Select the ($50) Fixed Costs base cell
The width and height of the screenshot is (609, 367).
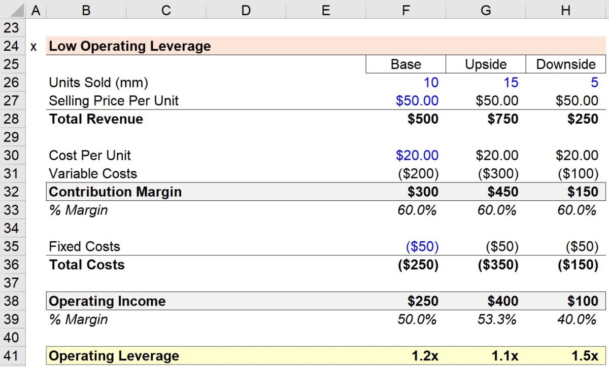coord(405,246)
